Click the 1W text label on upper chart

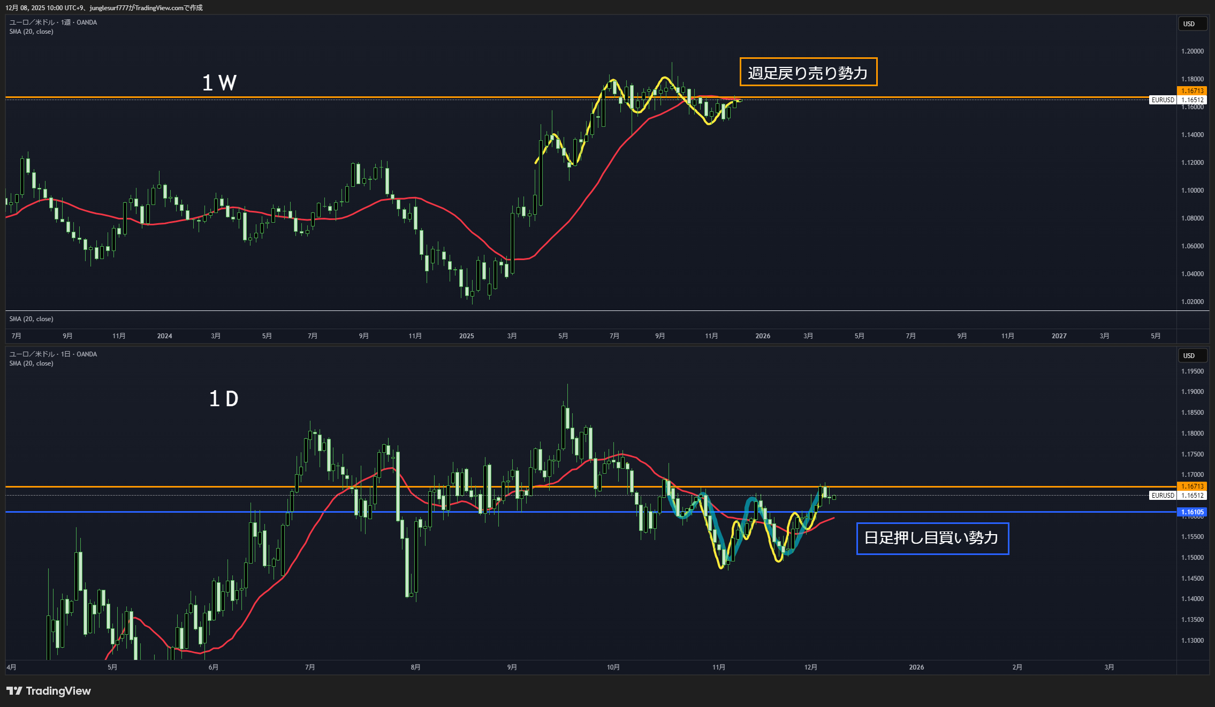(x=219, y=83)
